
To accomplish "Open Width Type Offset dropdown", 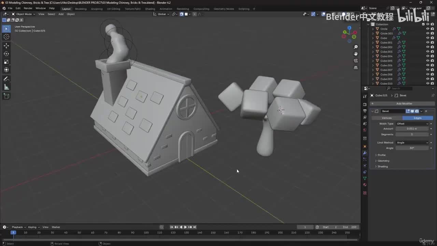I will (412, 124).
